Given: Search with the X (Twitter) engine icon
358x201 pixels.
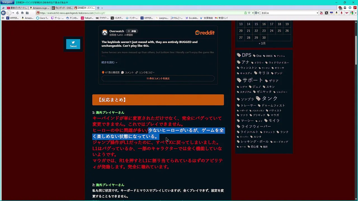Looking at the screenshot, I should point(326,13).
